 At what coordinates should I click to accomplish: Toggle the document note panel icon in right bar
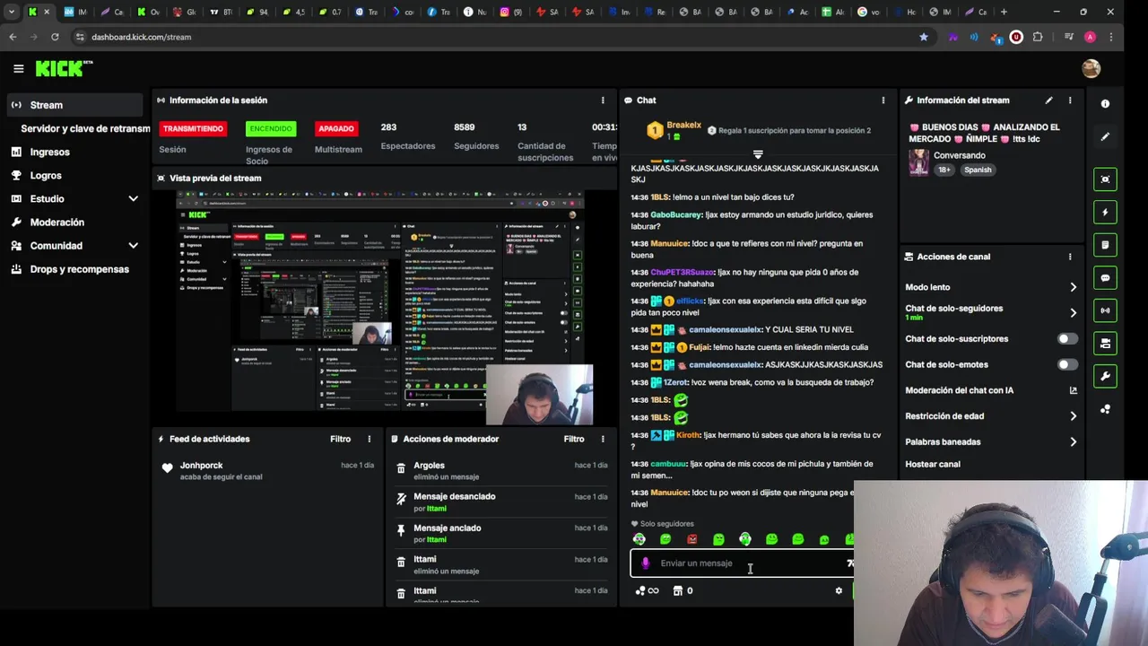tap(1105, 245)
